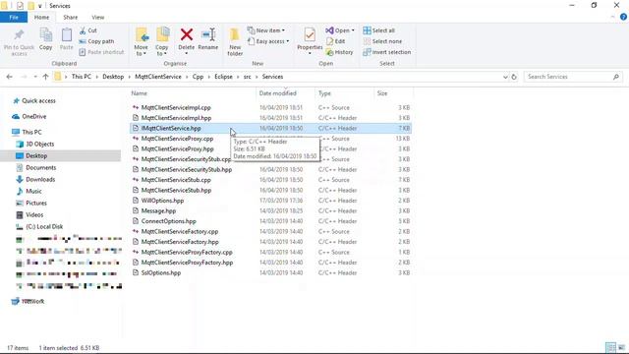Switch to the View ribbon tab
Viewport: 629px width, 354px height.
[98, 18]
